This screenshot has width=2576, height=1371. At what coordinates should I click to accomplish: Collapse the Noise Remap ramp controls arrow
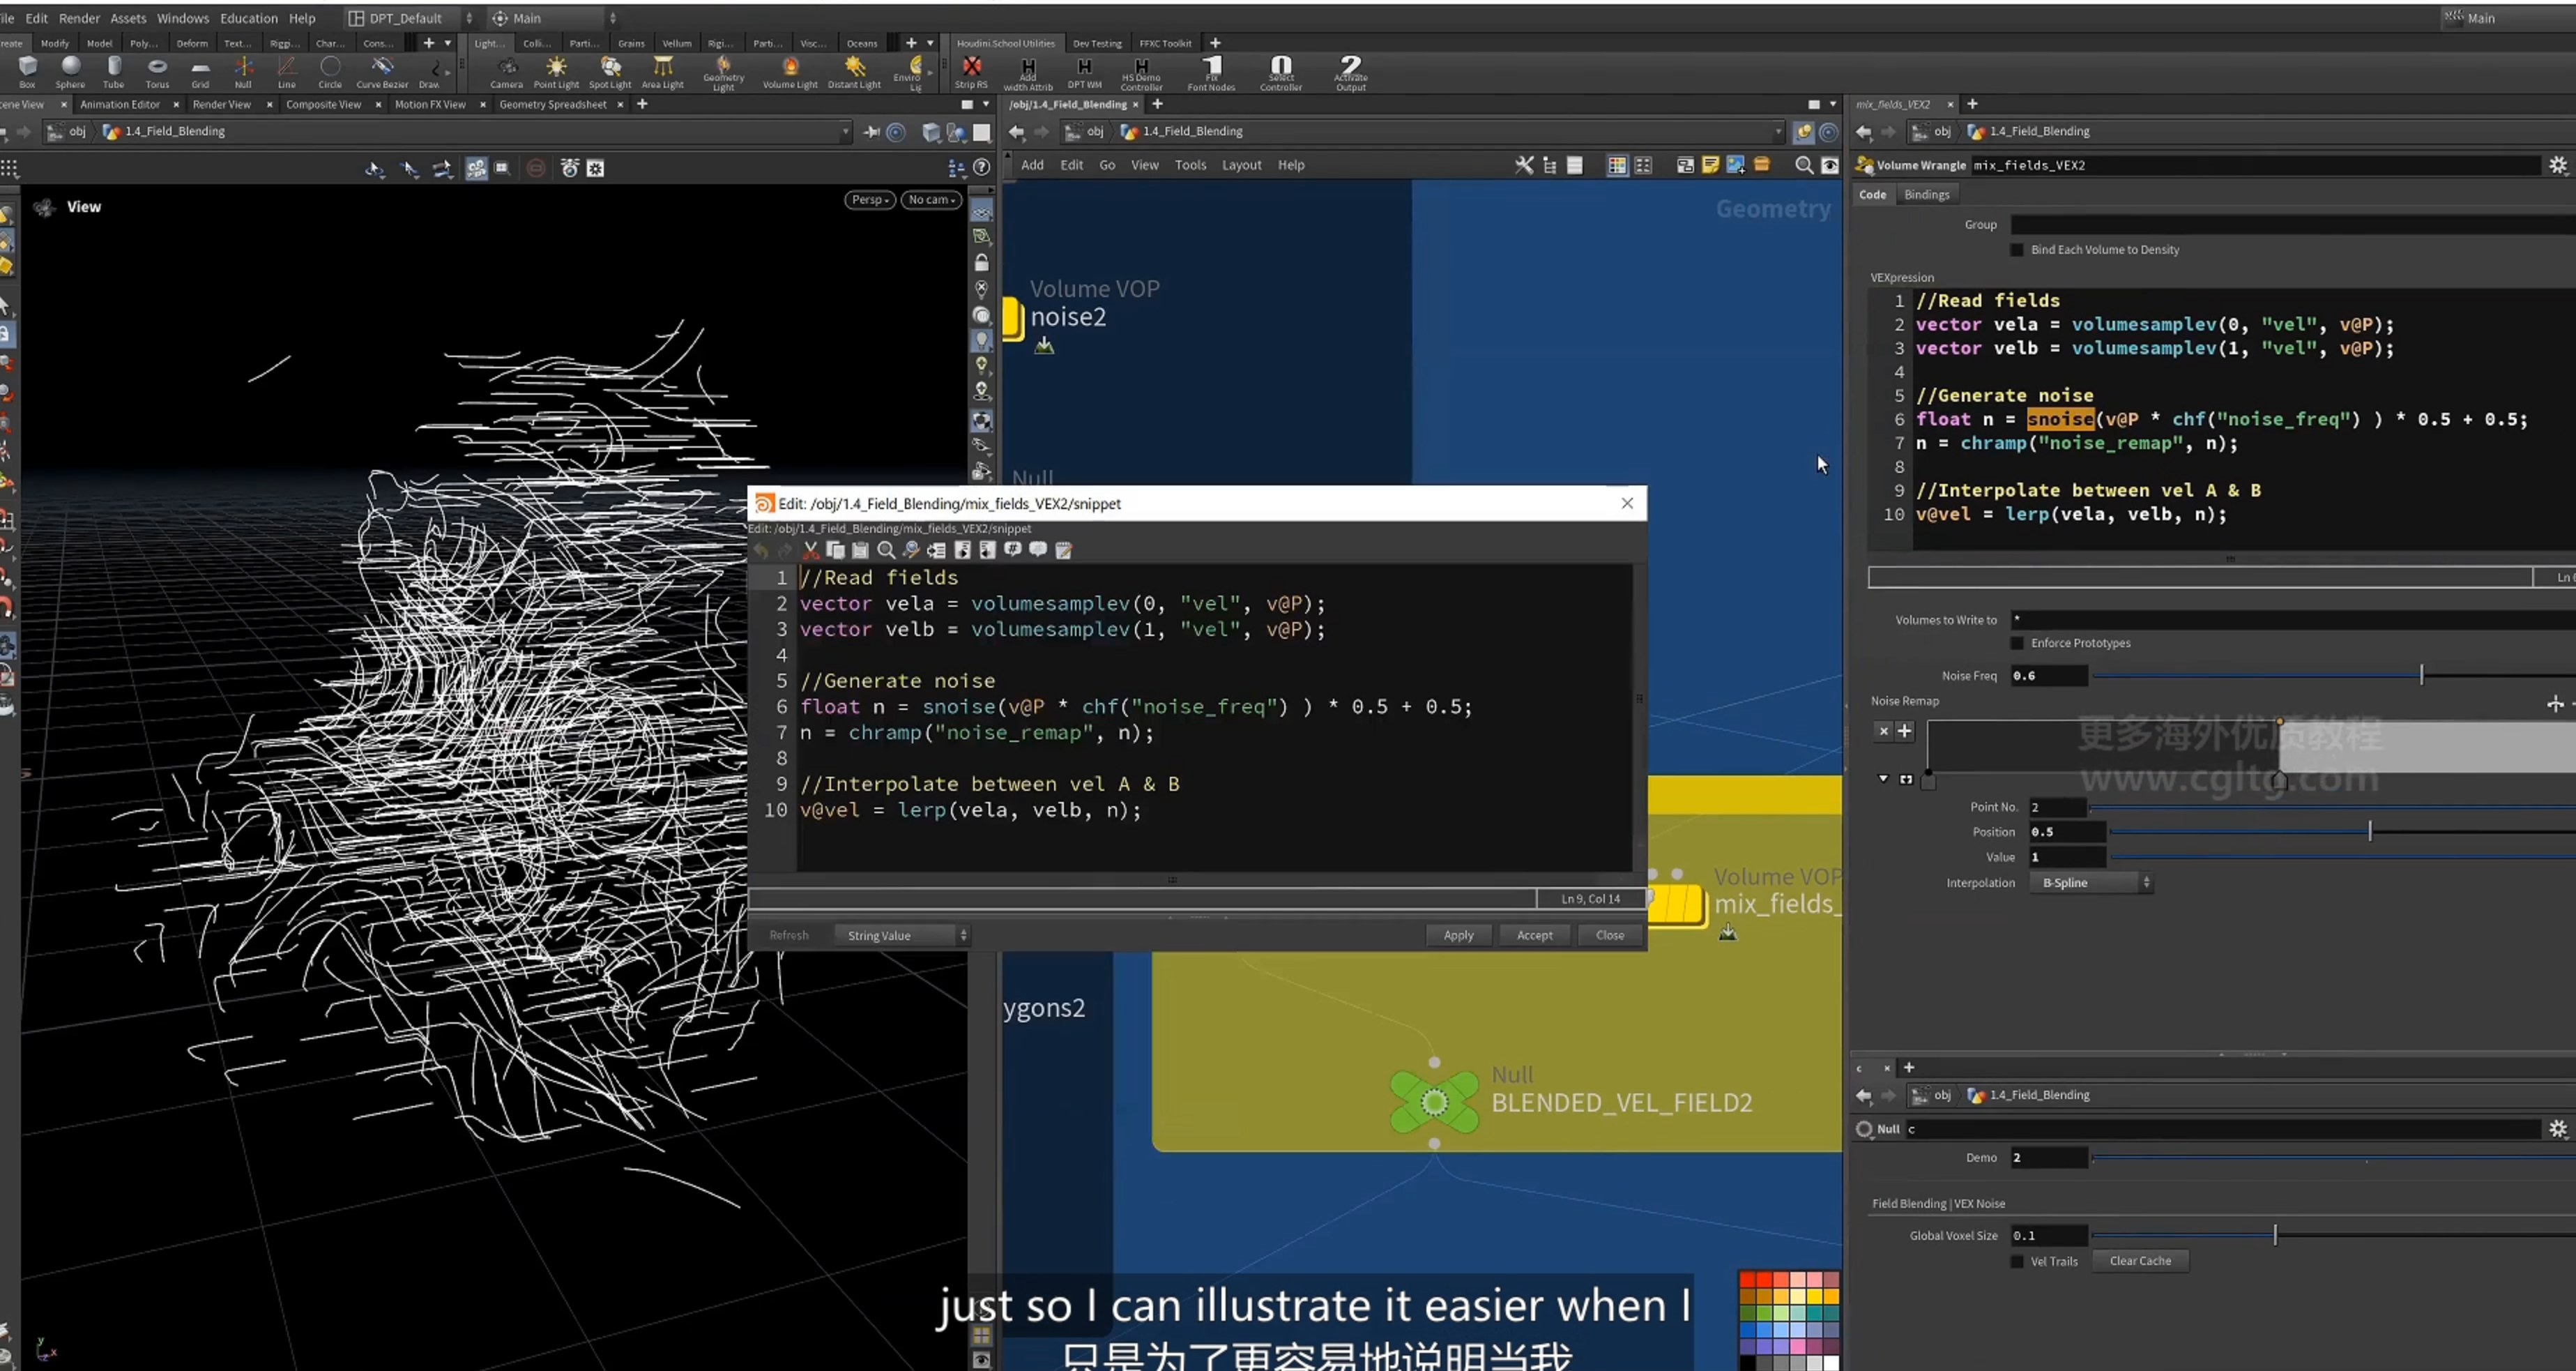click(x=1883, y=779)
